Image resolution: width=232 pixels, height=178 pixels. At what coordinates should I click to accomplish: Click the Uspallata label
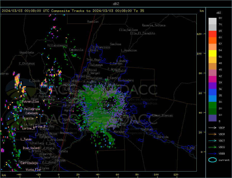(27, 52)
